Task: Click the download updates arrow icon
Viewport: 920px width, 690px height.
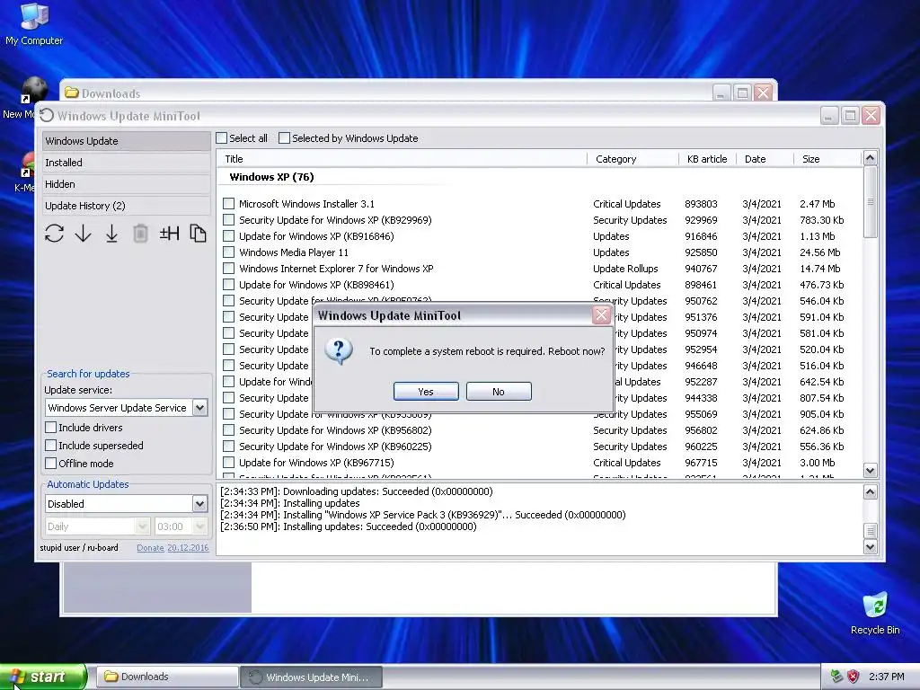Action: [84, 234]
